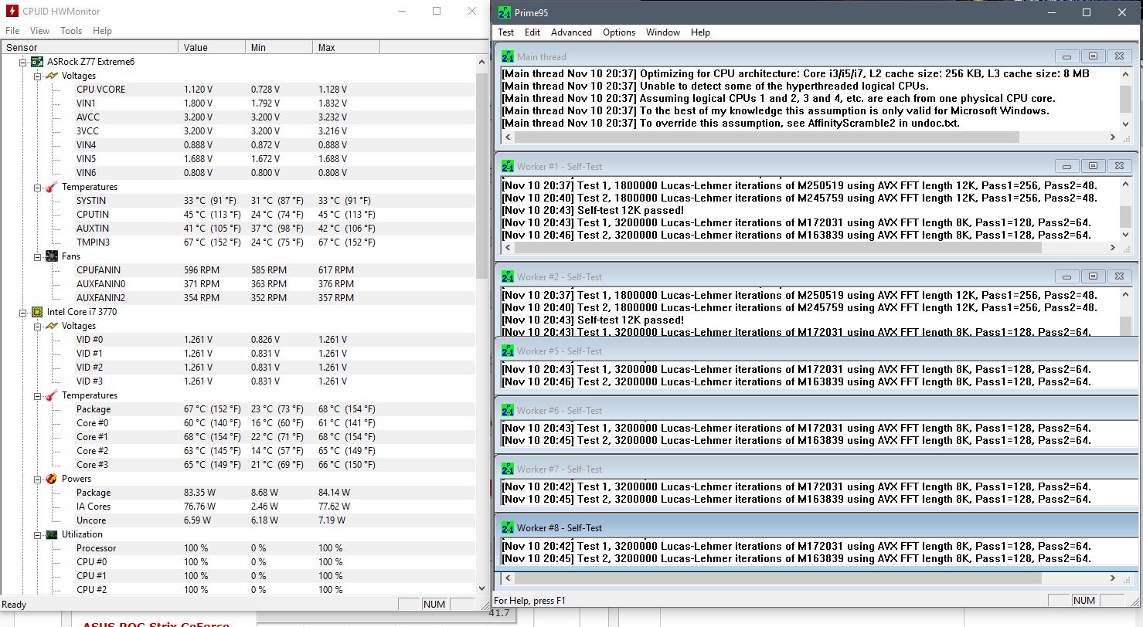
Task: Collapse the CPU Voltages section
Action: (36, 326)
